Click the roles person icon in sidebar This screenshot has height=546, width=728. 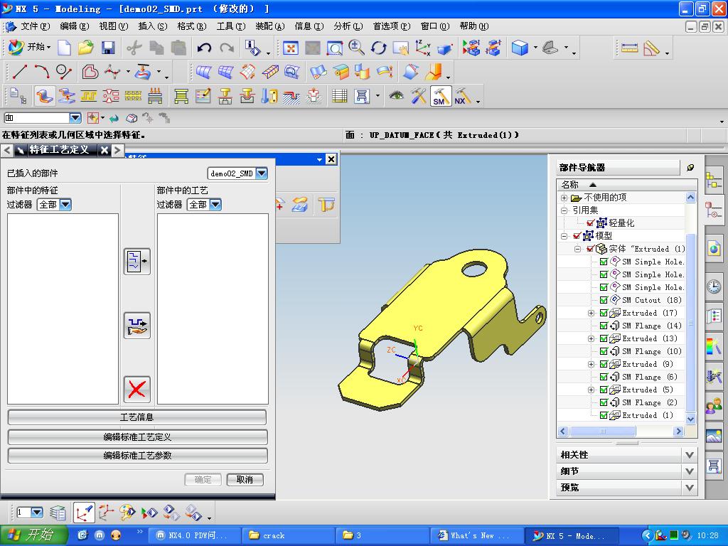[714, 406]
